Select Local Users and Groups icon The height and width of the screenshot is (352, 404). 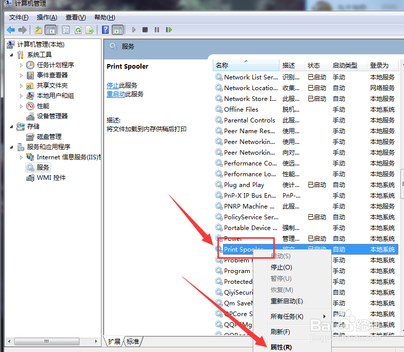(30, 96)
